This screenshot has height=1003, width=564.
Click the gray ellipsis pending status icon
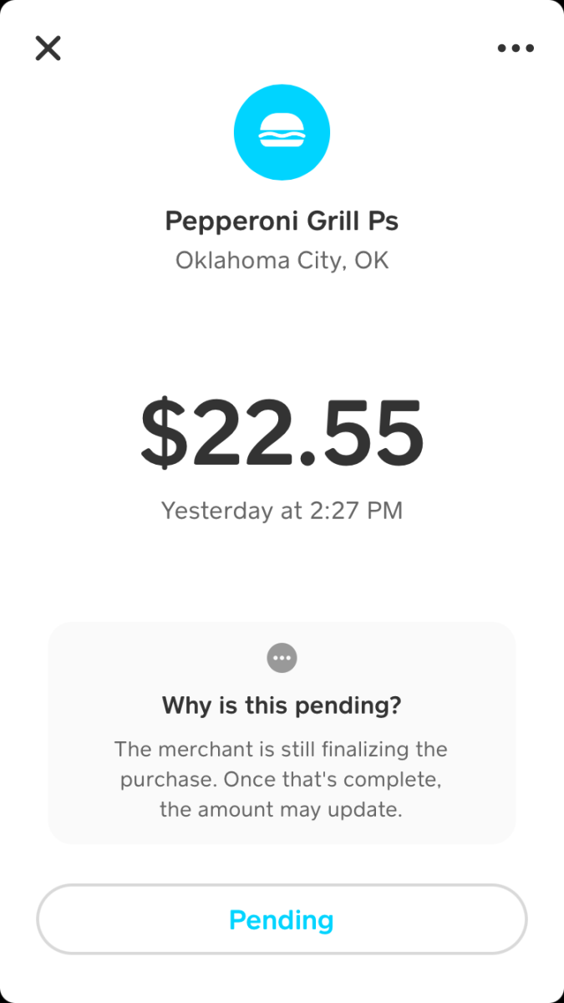pos(282,658)
